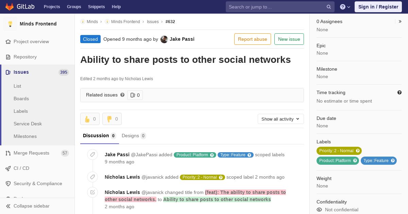Click the GitLab fox logo
The image size is (408, 214).
[x=10, y=6]
